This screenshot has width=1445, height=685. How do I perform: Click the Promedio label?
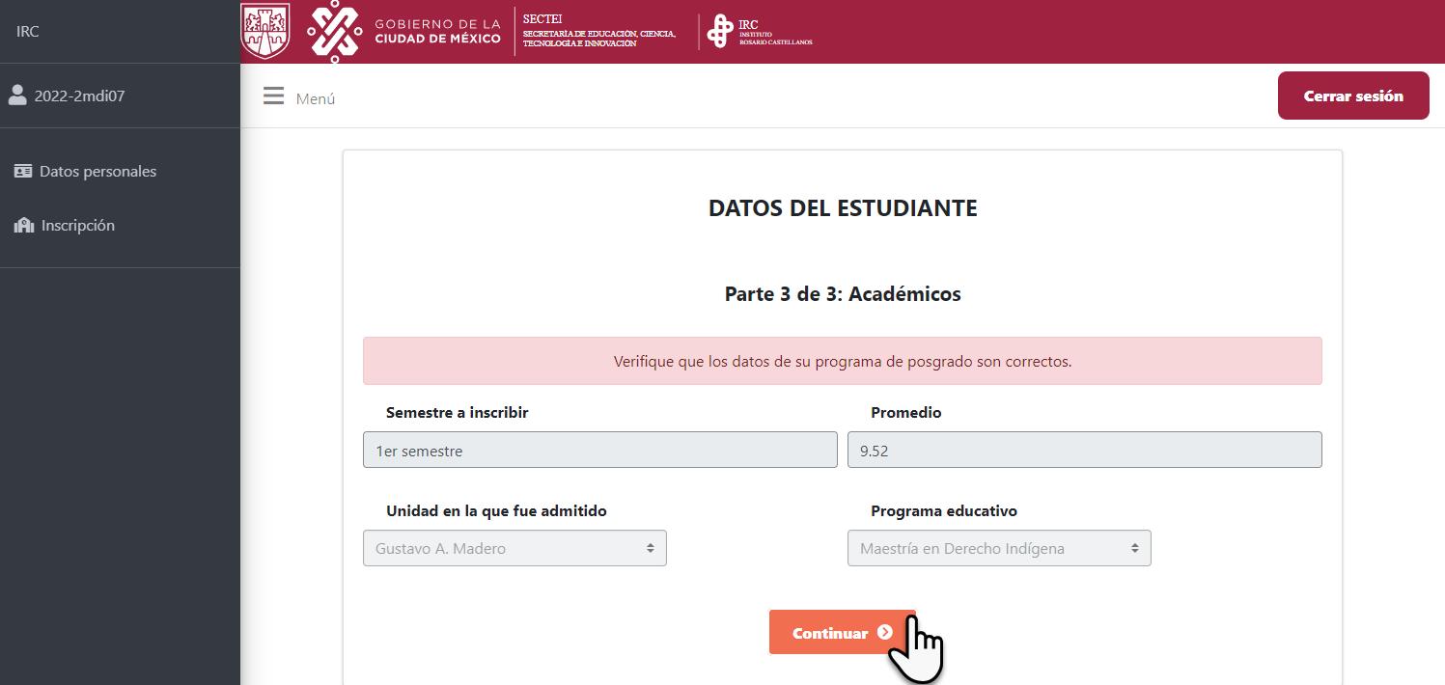point(906,412)
